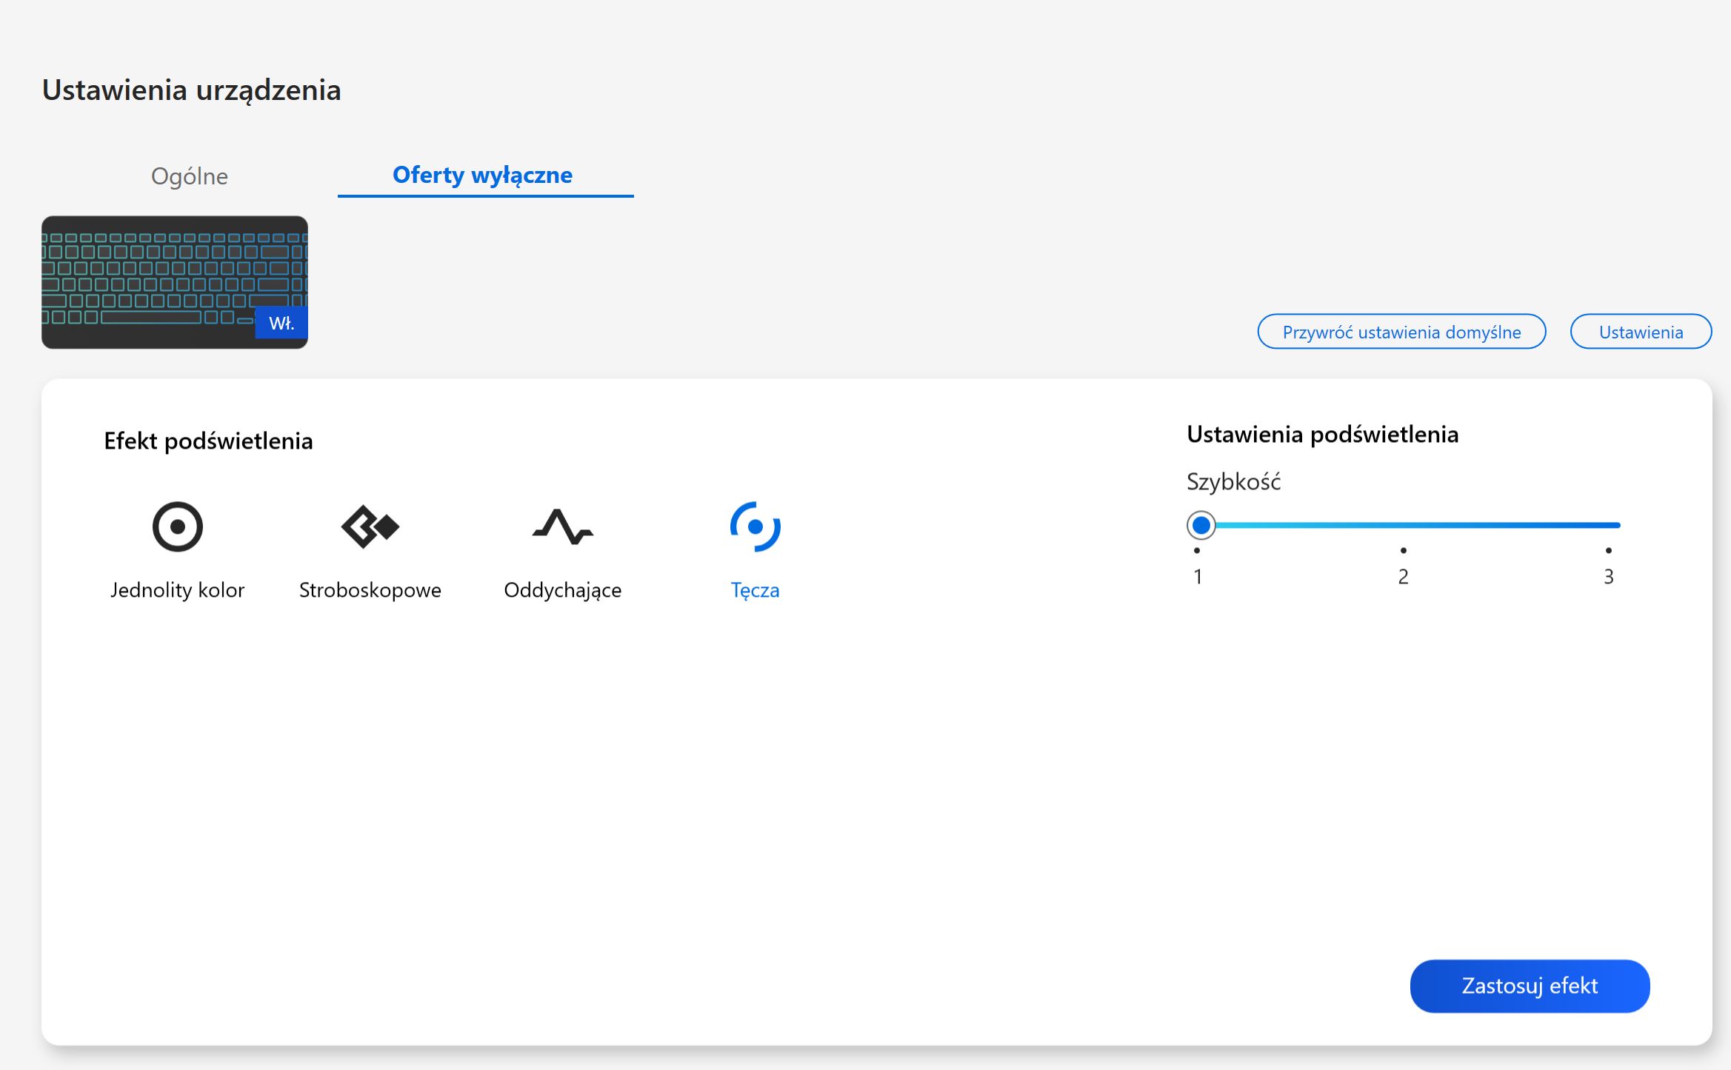
Task: Choose the Stroboskopowe lighting effect icon
Action: (370, 526)
